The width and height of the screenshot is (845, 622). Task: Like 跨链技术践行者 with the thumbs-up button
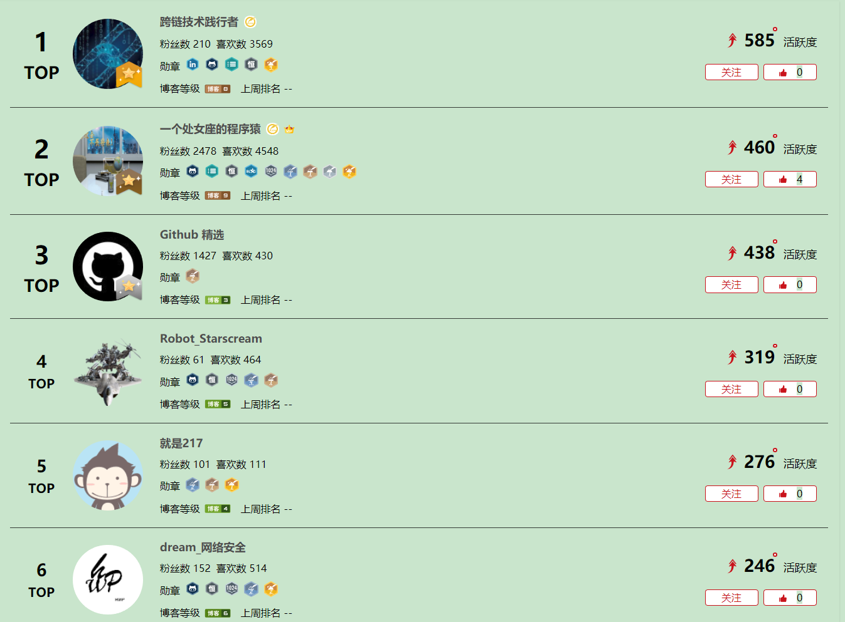coord(790,72)
